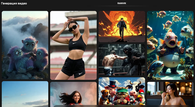Open the fat fish underwater thumbnail
Screen dimensions: 195x107
pos(170,45)
